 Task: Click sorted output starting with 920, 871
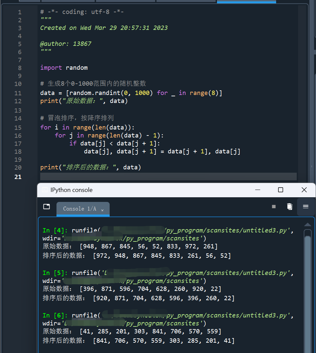pos(164,298)
